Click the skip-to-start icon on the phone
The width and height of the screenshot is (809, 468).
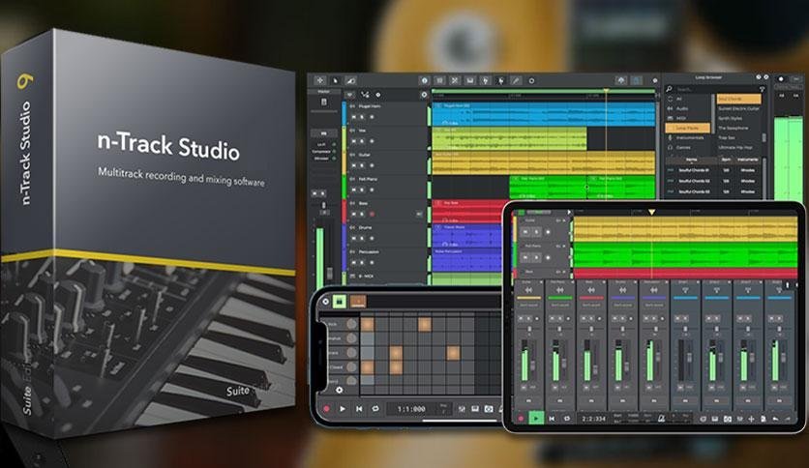[359, 409]
